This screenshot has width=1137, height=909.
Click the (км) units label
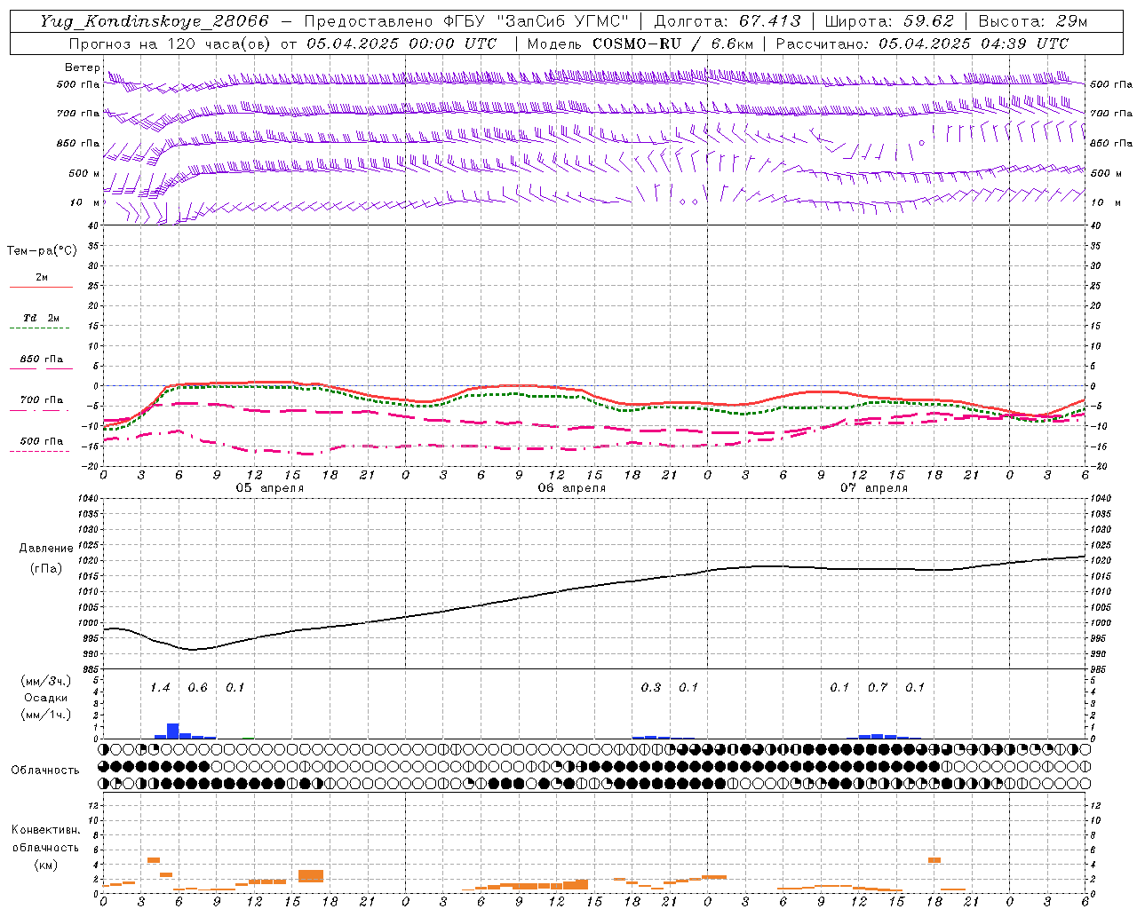tap(45, 865)
